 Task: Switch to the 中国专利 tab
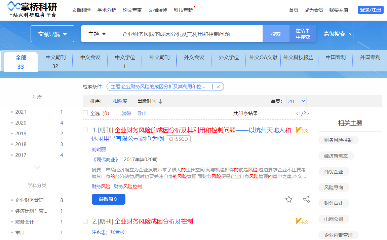tap(336, 58)
